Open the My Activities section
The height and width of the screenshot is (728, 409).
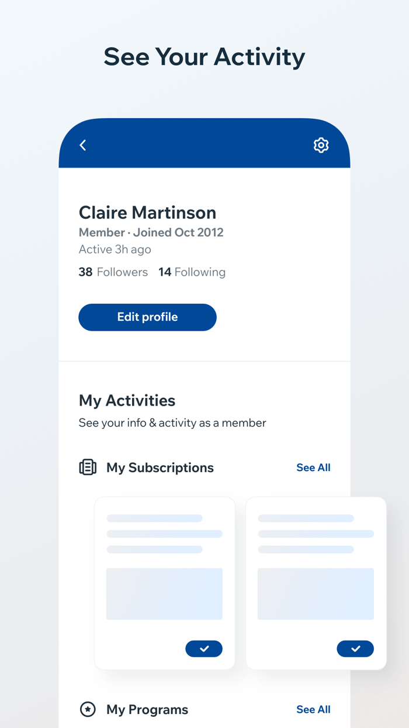pos(127,400)
